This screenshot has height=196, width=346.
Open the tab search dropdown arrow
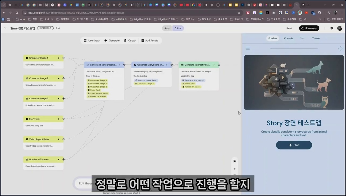4,5
